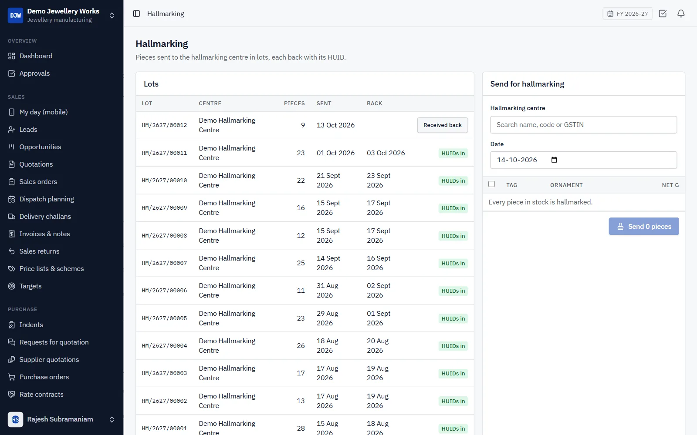Go to Approvals page
Viewport: 697px width, 435px height.
pos(61,74)
